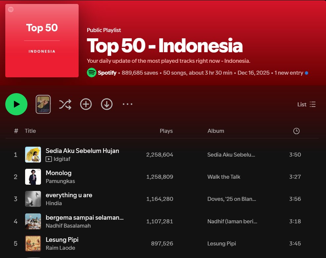The width and height of the screenshot is (326, 258).
Task: Click the Monolog album art thumbnail
Action: click(33, 177)
